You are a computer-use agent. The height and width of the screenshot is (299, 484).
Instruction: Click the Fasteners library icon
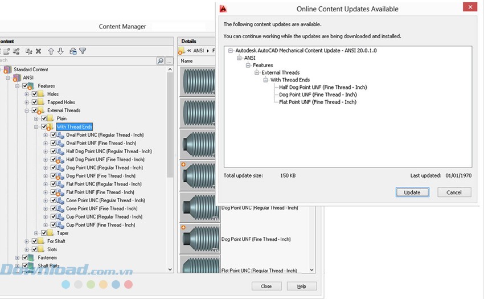[32, 257]
